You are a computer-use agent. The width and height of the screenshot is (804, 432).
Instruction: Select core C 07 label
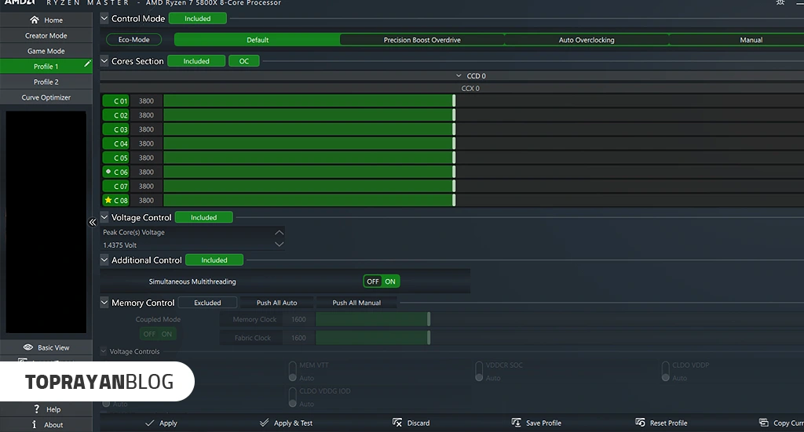(116, 186)
